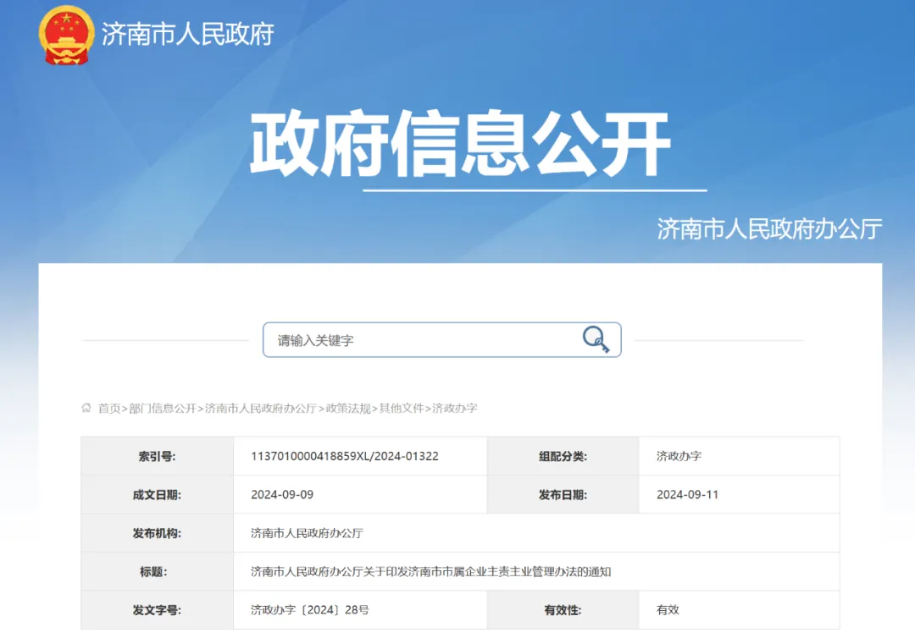915x638 pixels.
Task: Click the 有效 validity status value
Action: coord(668,609)
